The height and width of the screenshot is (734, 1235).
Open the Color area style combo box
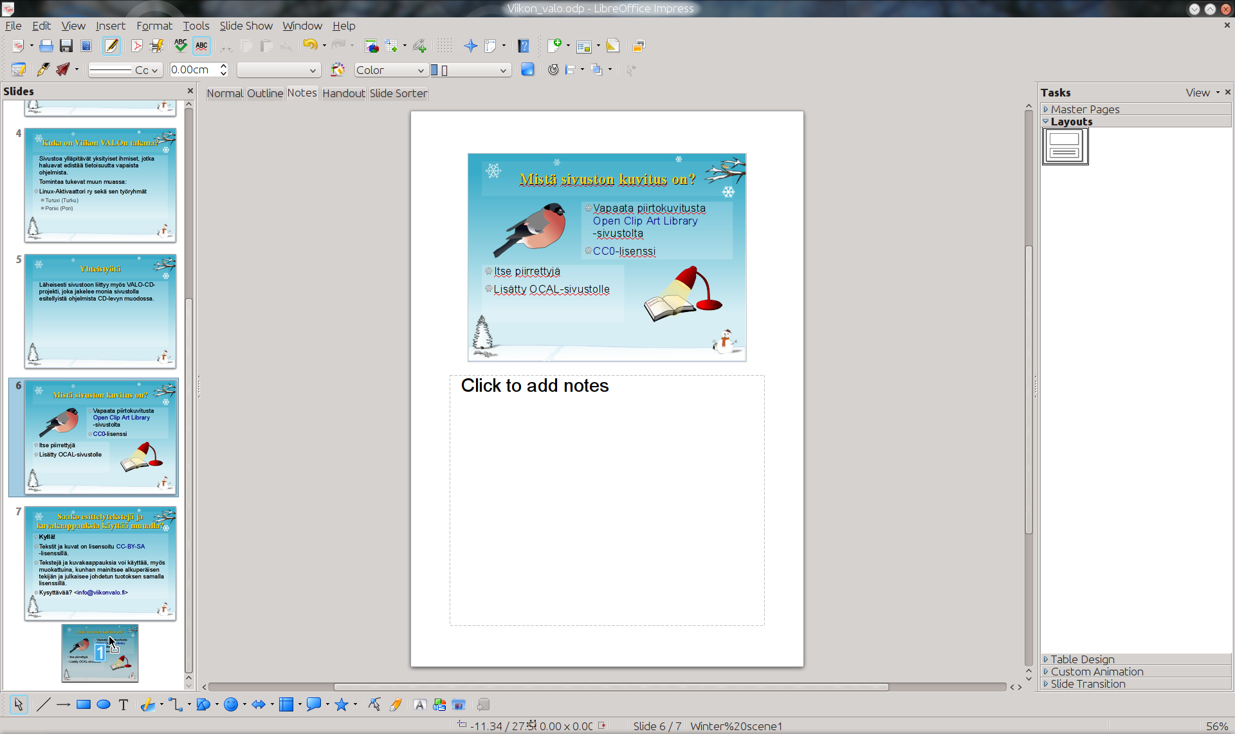coord(390,70)
